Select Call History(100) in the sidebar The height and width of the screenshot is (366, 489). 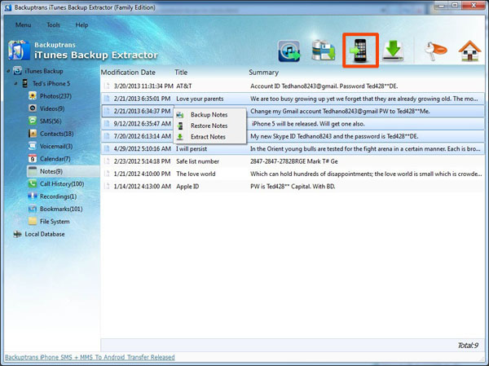[62, 183]
